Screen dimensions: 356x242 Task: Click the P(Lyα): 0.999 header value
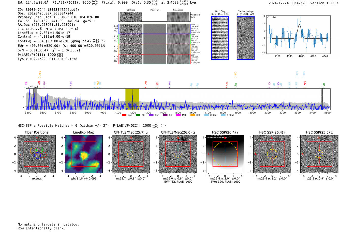click(x=115, y=2)
